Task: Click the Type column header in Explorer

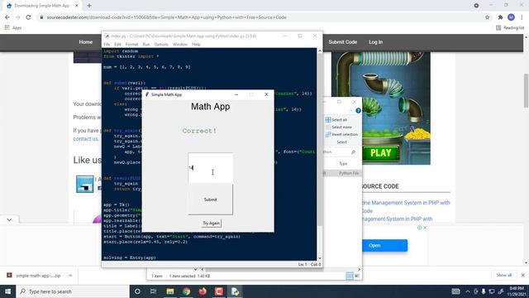Action: coord(343,164)
